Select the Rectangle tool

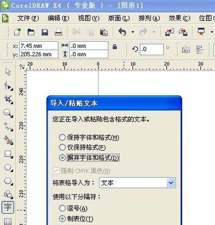[x=8, y=154]
